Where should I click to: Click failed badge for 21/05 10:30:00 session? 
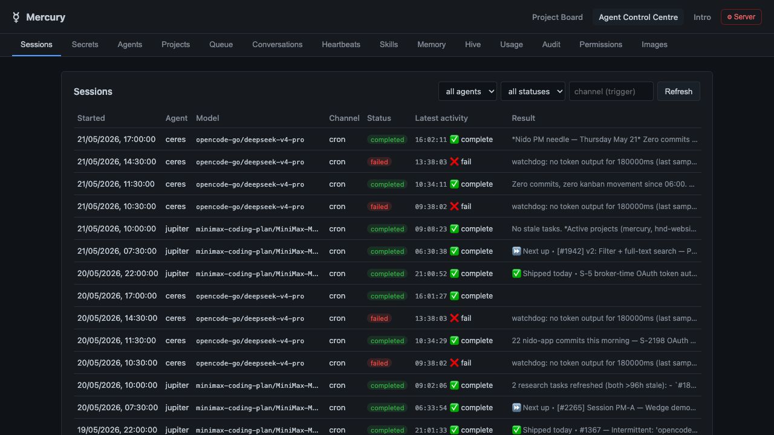[379, 207]
